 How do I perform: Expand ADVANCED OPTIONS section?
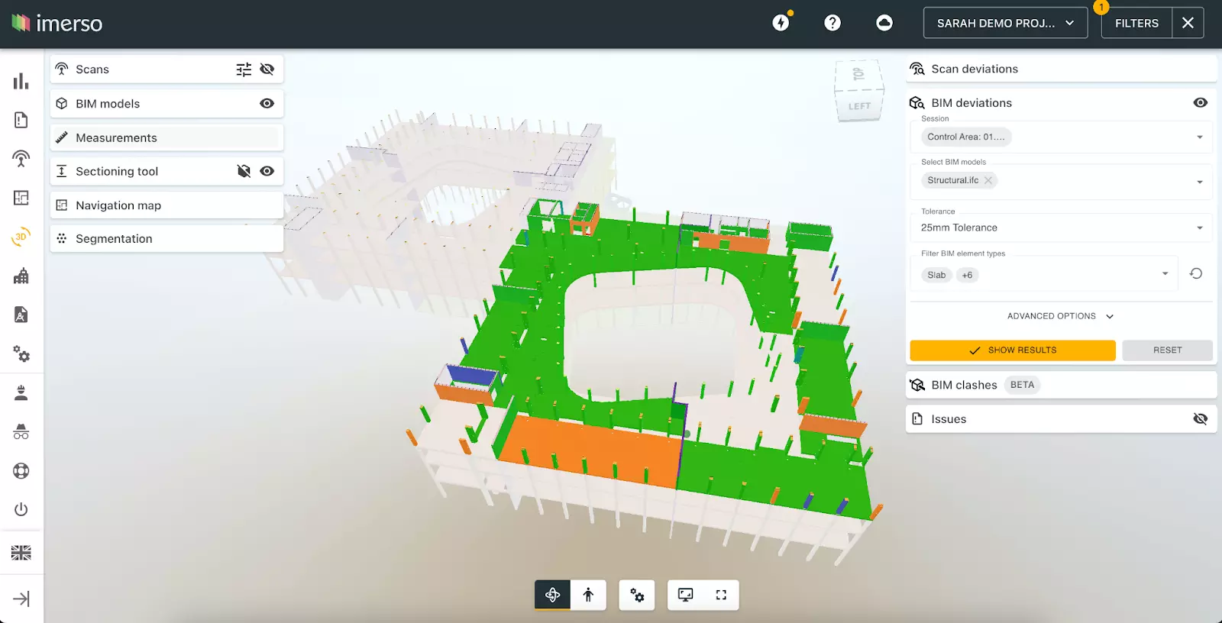1061,316
